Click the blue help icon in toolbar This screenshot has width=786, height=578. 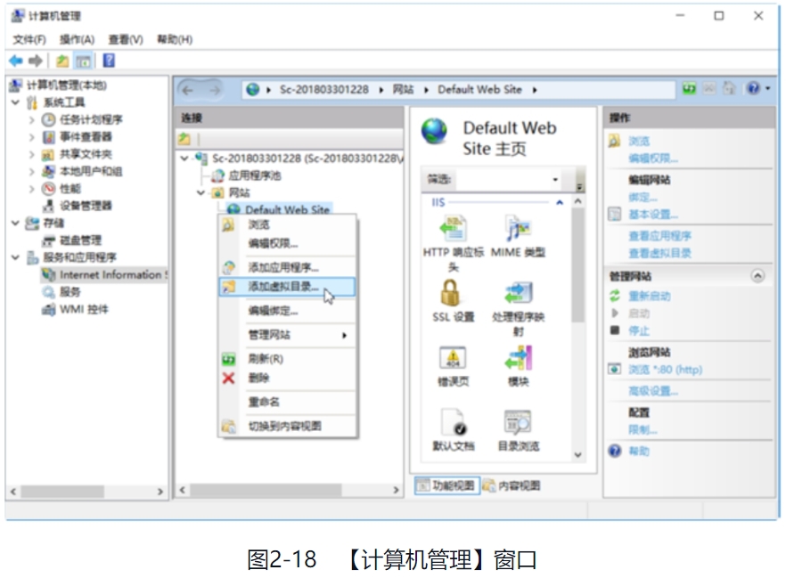pos(109,61)
